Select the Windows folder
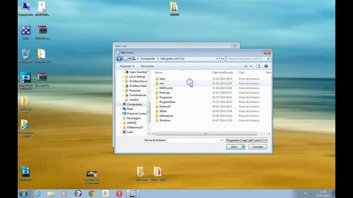 click(165, 120)
